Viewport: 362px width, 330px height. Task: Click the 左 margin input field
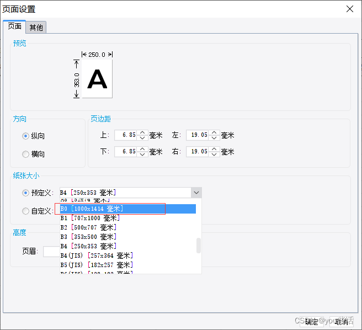pos(198,135)
